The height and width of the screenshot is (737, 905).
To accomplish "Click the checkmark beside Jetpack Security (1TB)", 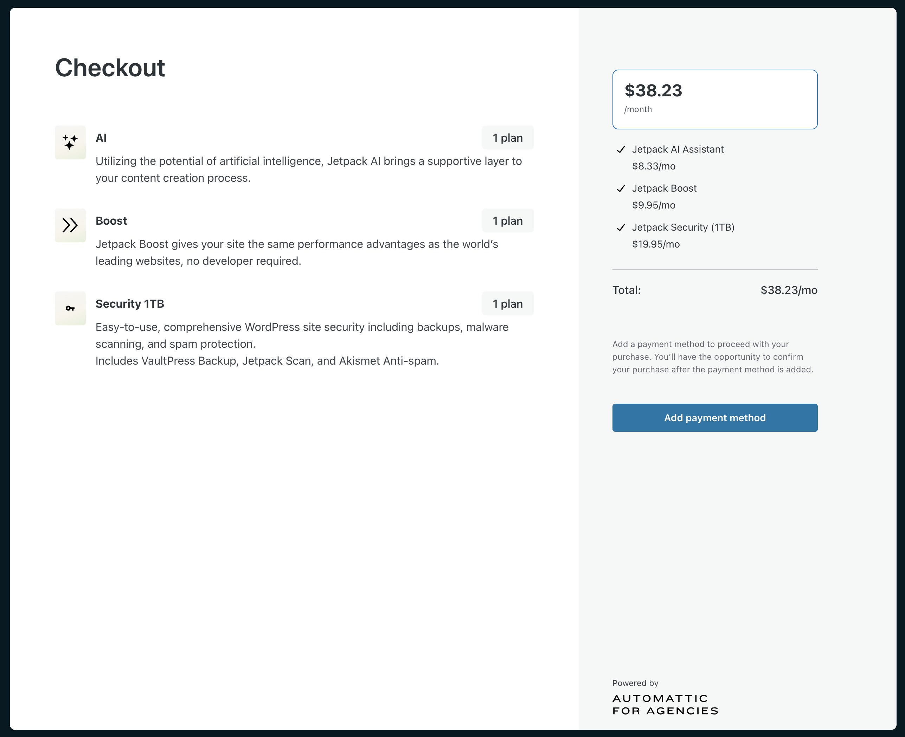I will click(x=621, y=227).
